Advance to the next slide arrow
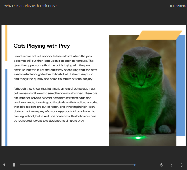The height and width of the screenshot is (170, 187). tap(182, 165)
